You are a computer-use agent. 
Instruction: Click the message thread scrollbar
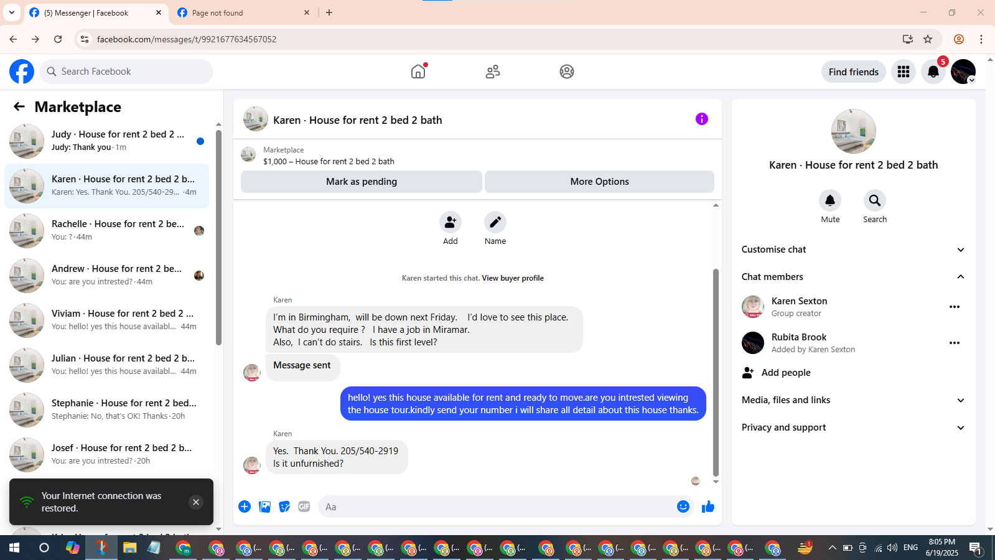(x=716, y=372)
